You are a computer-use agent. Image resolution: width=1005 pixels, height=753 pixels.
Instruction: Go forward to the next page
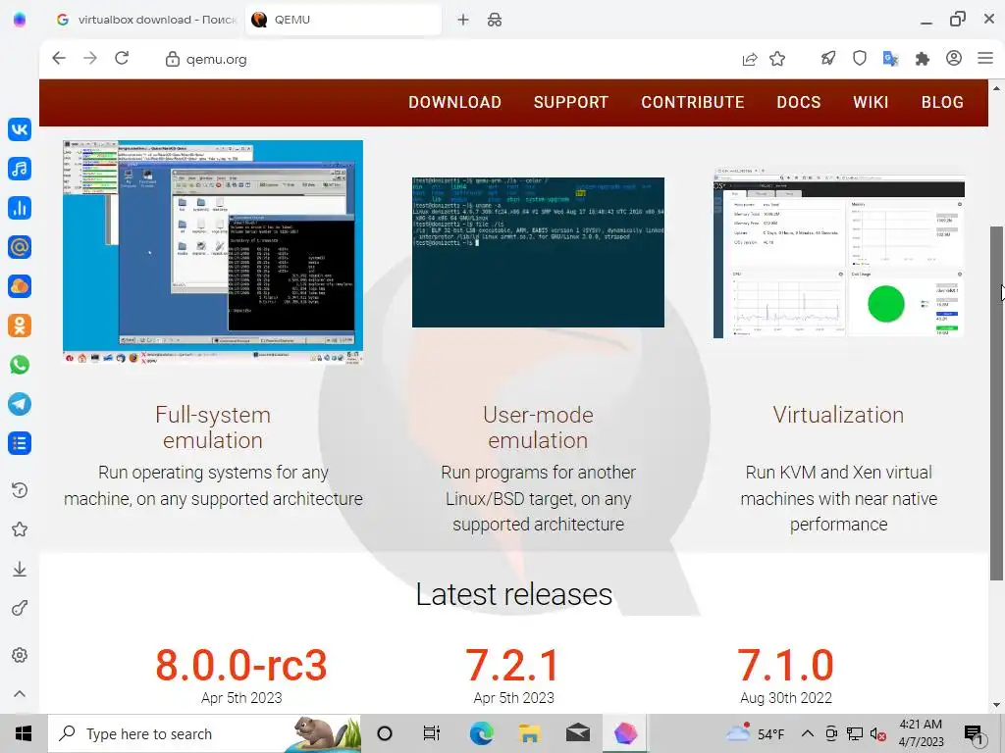pyautogui.click(x=89, y=58)
